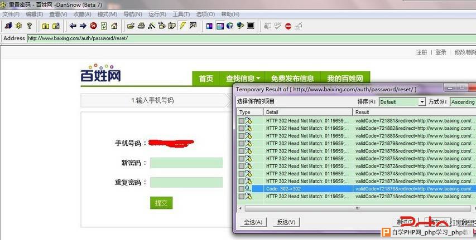This screenshot has height=240, width=476.
Task: Click the first blue globe toolbar icon
Action: [x=230, y=26]
